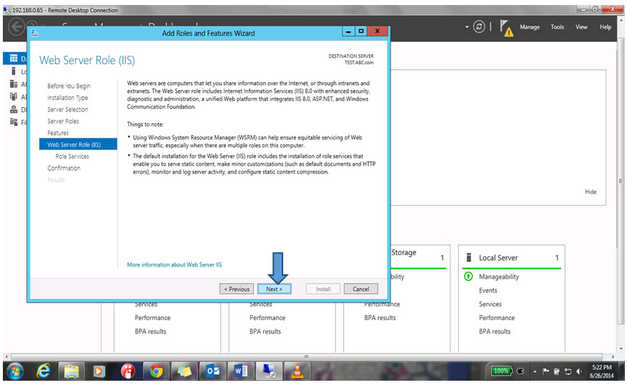This screenshot has height=385, width=627.
Task: Go back with the Previous button
Action: [x=237, y=289]
